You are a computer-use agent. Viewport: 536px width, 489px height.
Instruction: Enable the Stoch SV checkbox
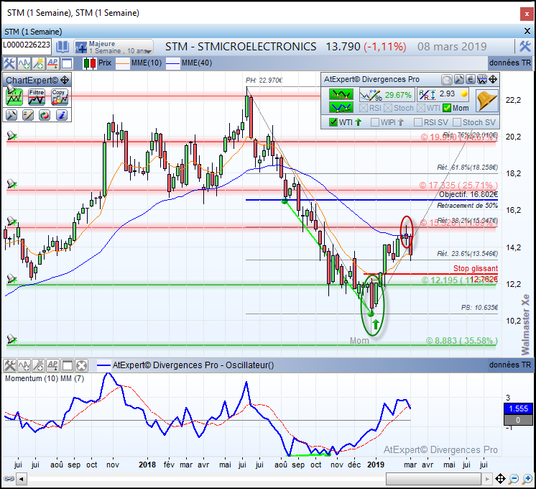coord(457,122)
